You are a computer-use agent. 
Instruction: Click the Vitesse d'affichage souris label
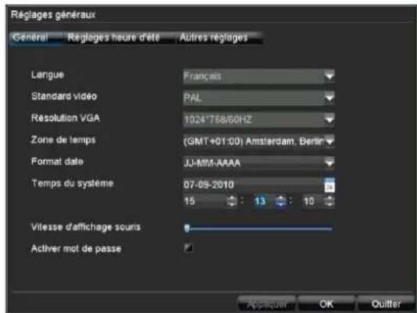point(86,227)
